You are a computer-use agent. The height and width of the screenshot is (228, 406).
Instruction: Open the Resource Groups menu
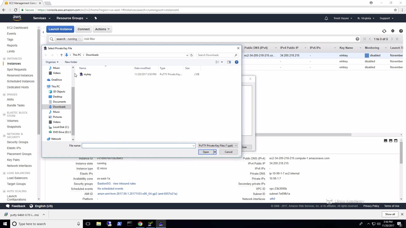click(72, 18)
